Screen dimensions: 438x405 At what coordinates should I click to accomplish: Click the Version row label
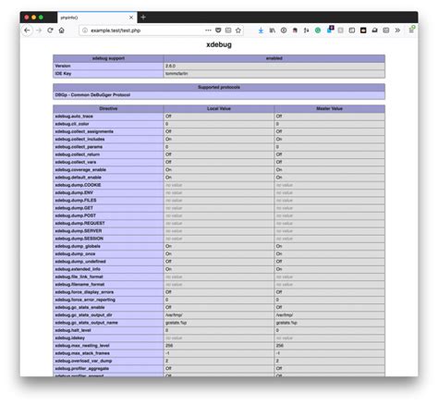[63, 66]
